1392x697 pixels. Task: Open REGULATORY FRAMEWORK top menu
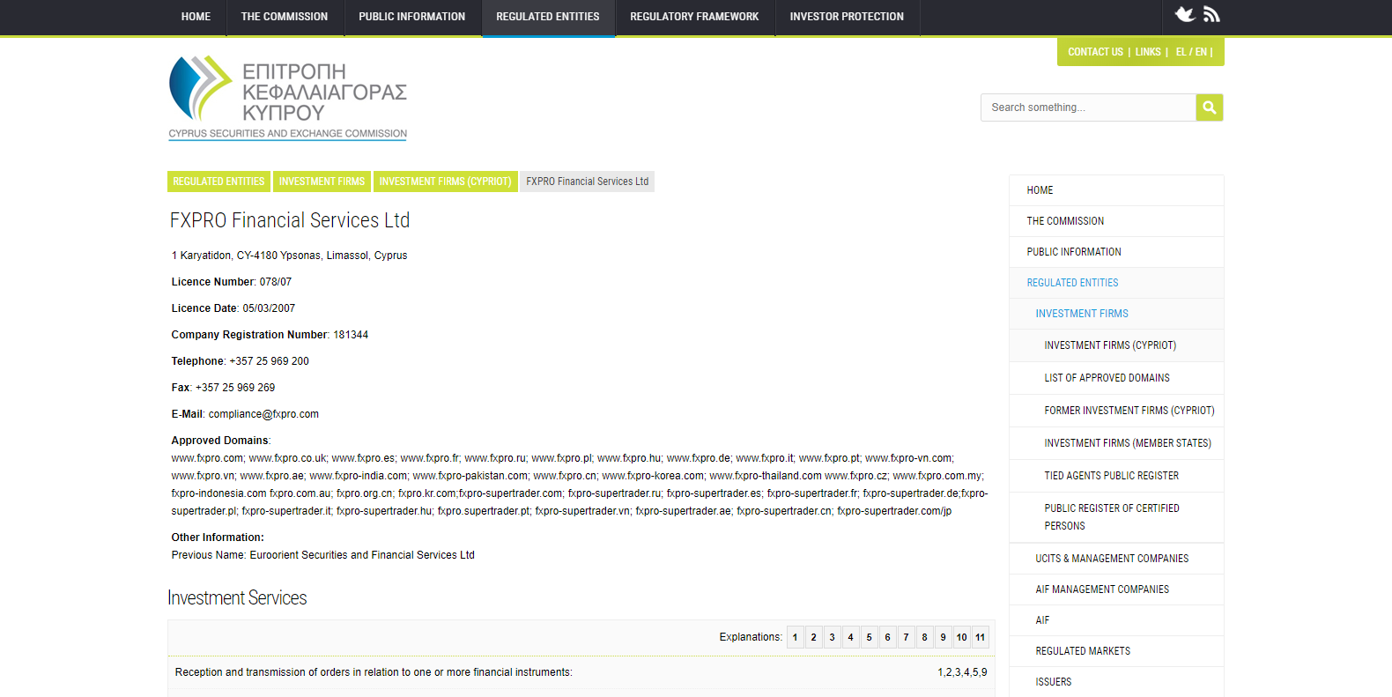pos(694,17)
